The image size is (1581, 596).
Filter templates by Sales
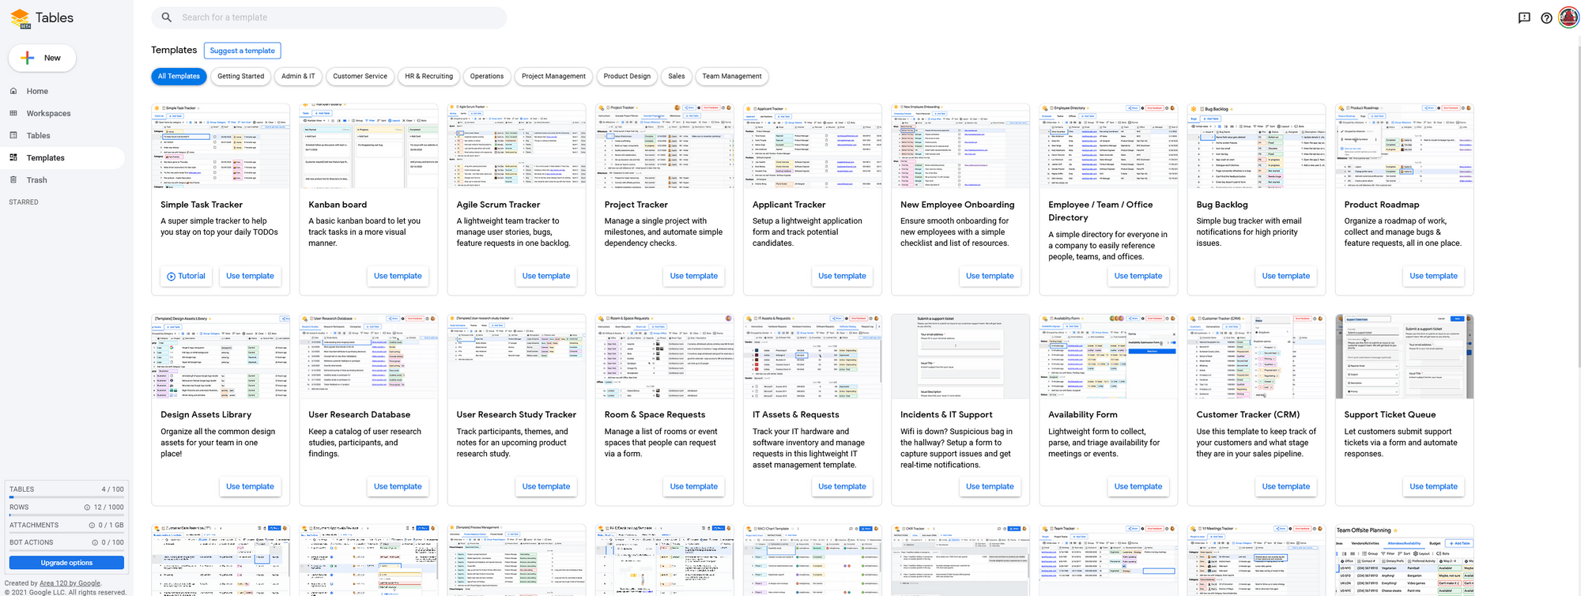point(676,77)
